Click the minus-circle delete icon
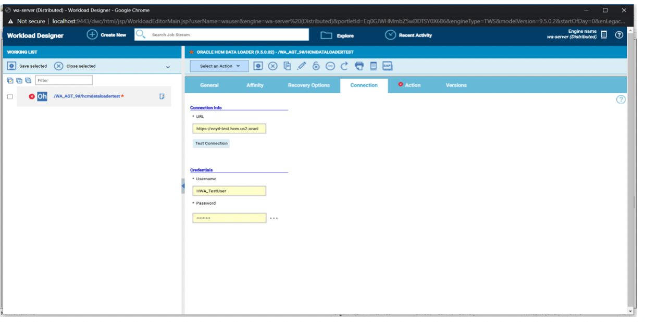The height and width of the screenshot is (322, 645). click(330, 66)
